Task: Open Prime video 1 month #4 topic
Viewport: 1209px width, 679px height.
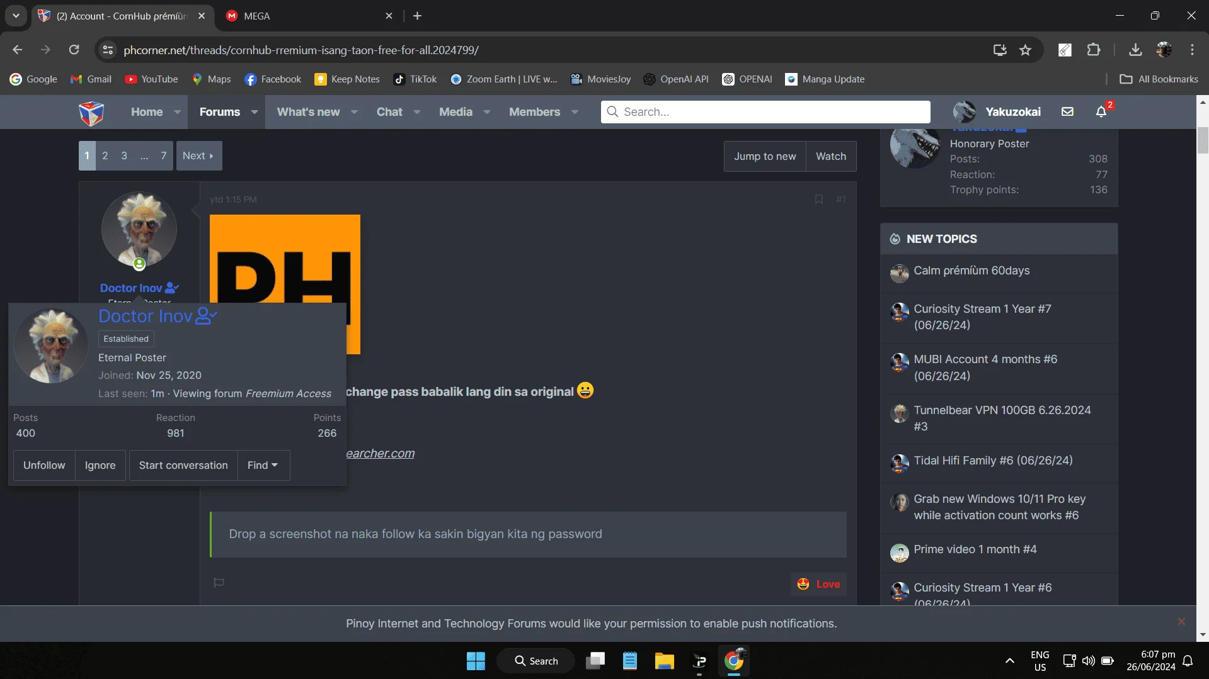Action: tap(975, 549)
